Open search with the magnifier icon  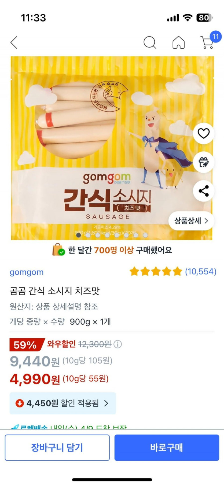[x=150, y=42]
